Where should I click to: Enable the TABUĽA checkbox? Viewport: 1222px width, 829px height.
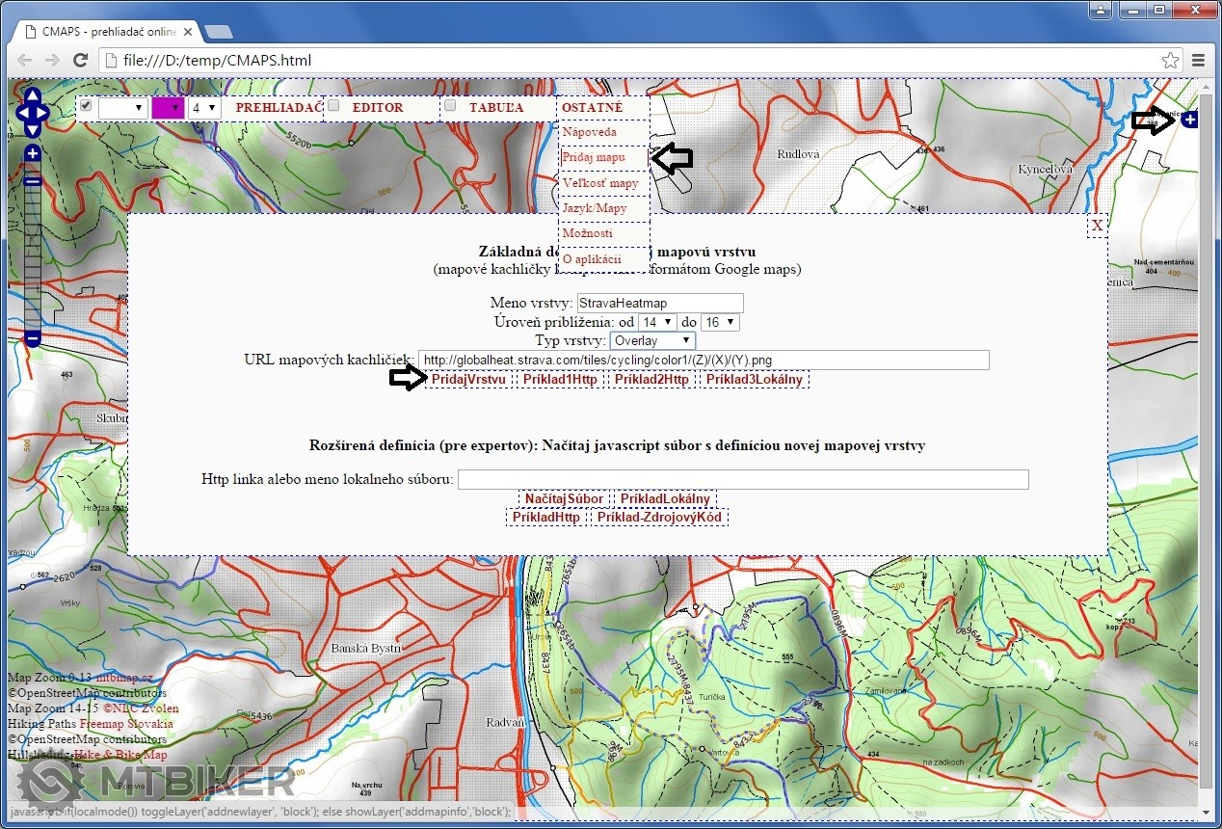[450, 106]
